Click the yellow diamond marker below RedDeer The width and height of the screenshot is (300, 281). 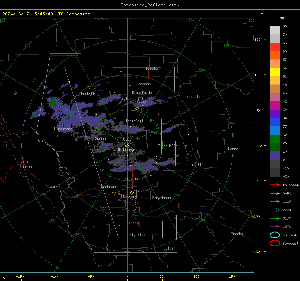coord(137,109)
